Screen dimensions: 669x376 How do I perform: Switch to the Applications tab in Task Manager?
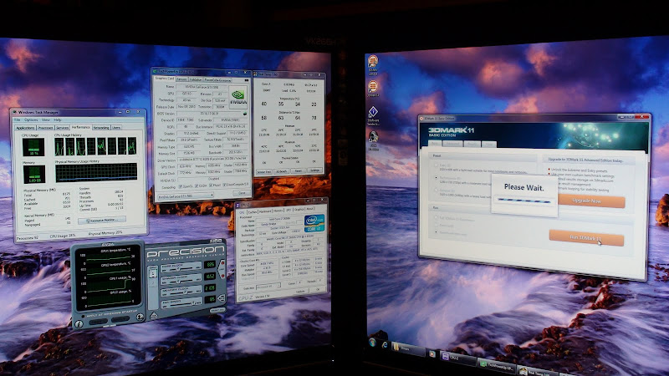point(25,128)
